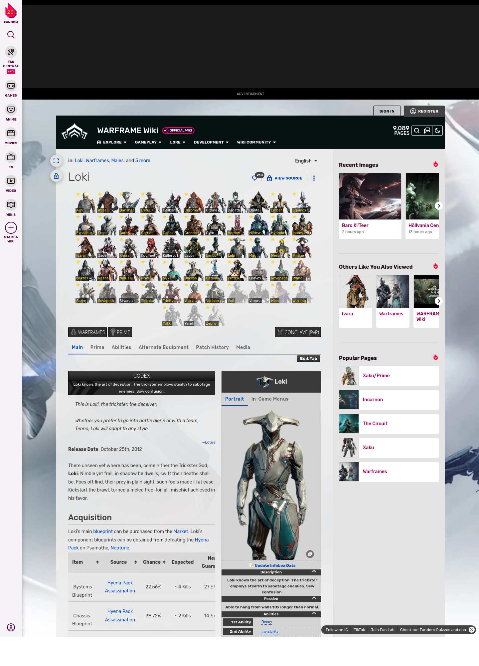Viewport: 479px width, 666px height.
Task: Open the Movies clapperboard icon
Action: pyautogui.click(x=11, y=133)
